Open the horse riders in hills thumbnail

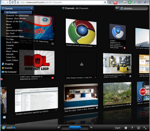117,94
